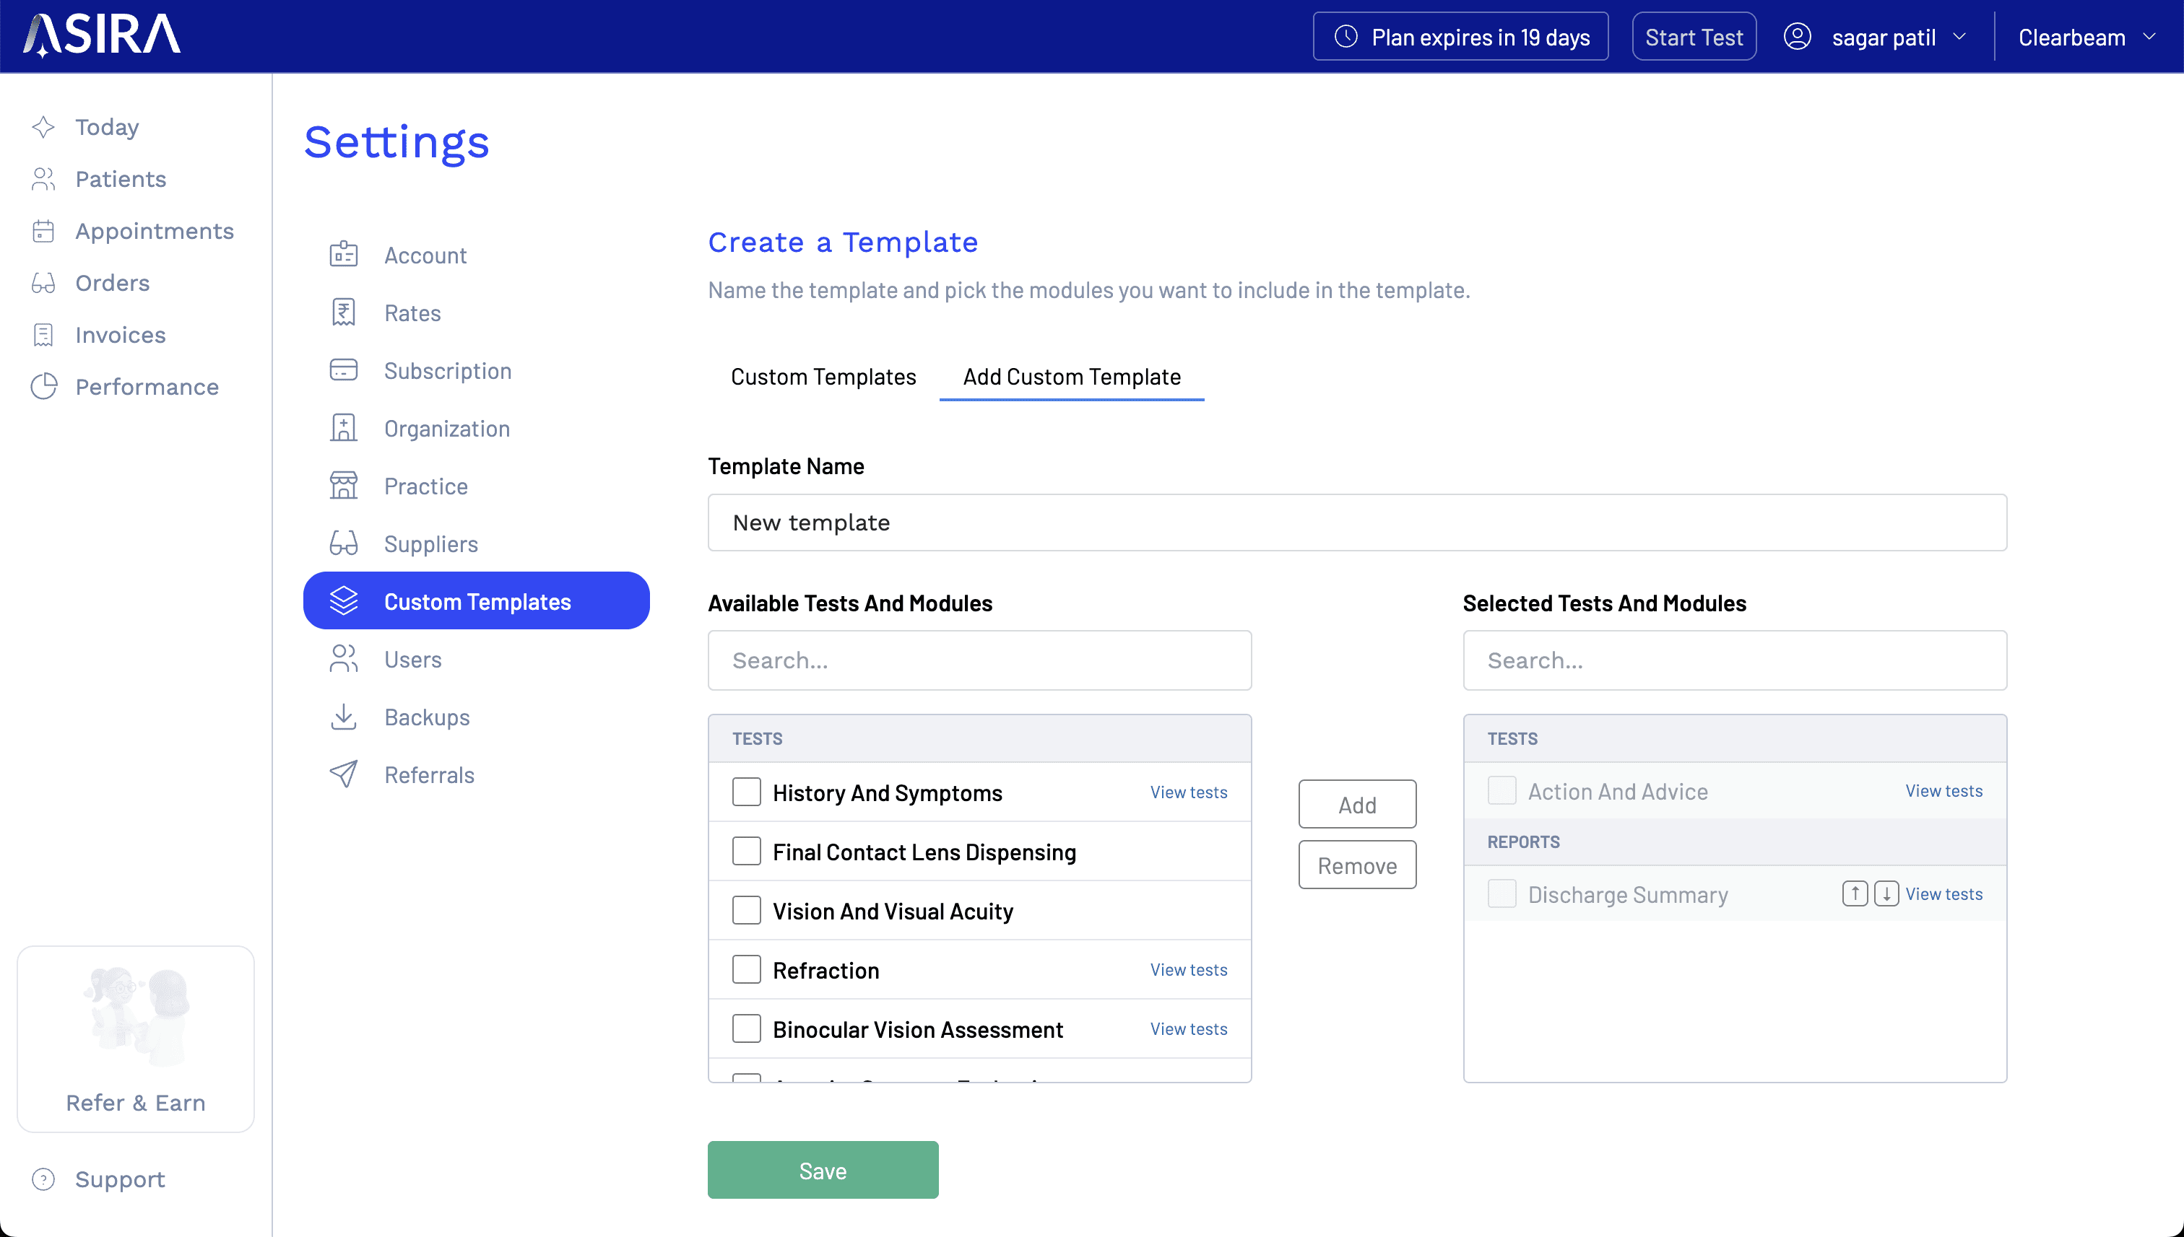Click the Template Name input field
The image size is (2184, 1237).
[1357, 523]
